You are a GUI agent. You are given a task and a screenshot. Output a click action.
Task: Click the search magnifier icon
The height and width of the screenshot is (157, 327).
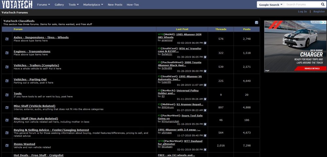click(x=322, y=5)
